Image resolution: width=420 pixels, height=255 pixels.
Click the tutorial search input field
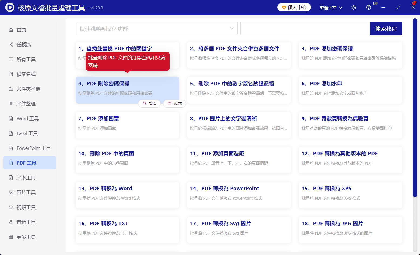click(x=305, y=28)
